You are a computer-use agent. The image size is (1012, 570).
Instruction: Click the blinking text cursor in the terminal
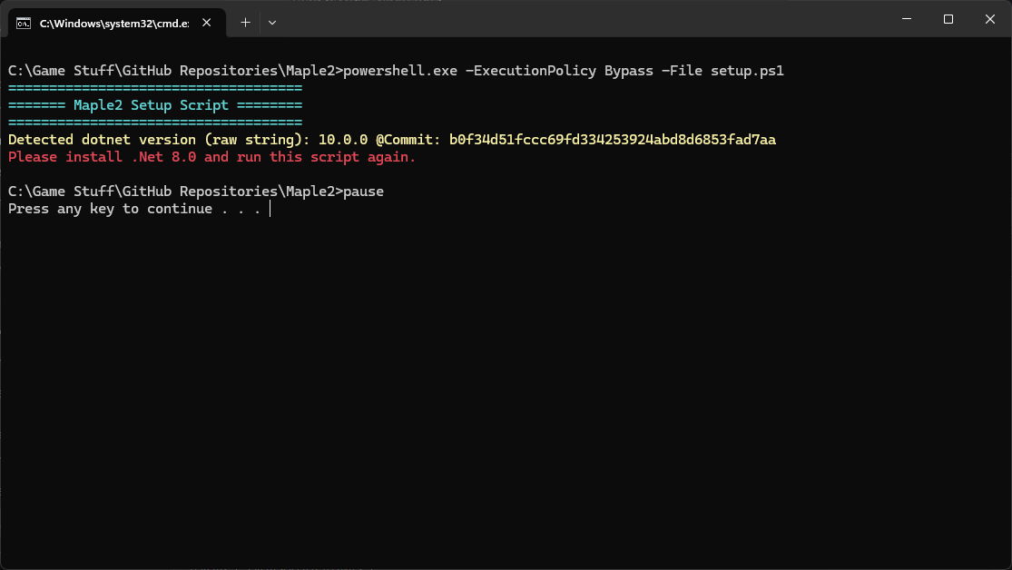pos(270,209)
